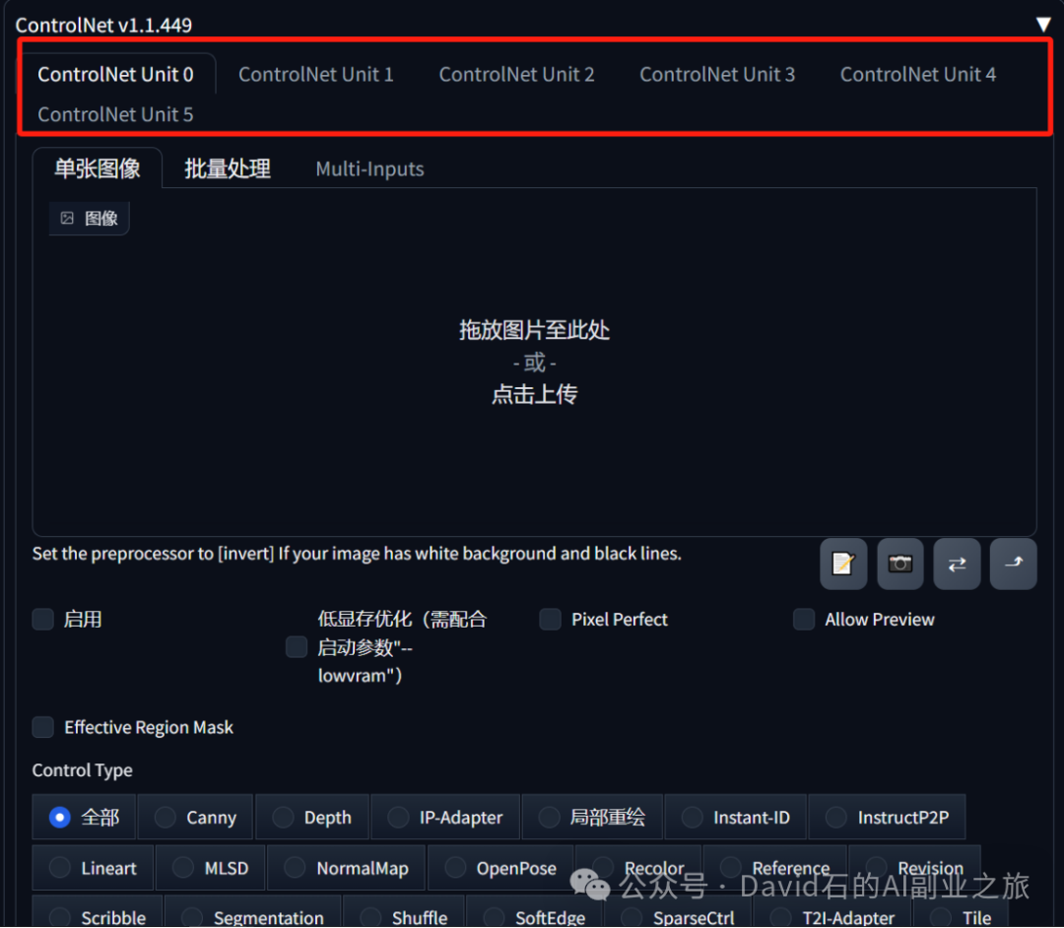The height and width of the screenshot is (928, 1064).
Task: Enable webcam input using the camera icon
Action: 899,563
